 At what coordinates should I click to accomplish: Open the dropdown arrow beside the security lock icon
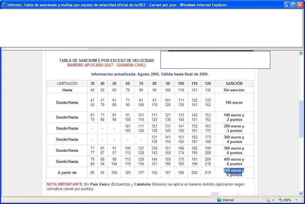(273, 200)
